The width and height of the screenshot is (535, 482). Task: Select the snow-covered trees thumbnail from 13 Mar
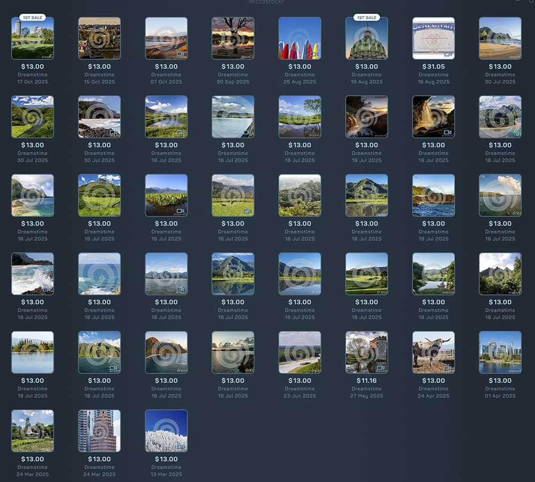(166, 431)
